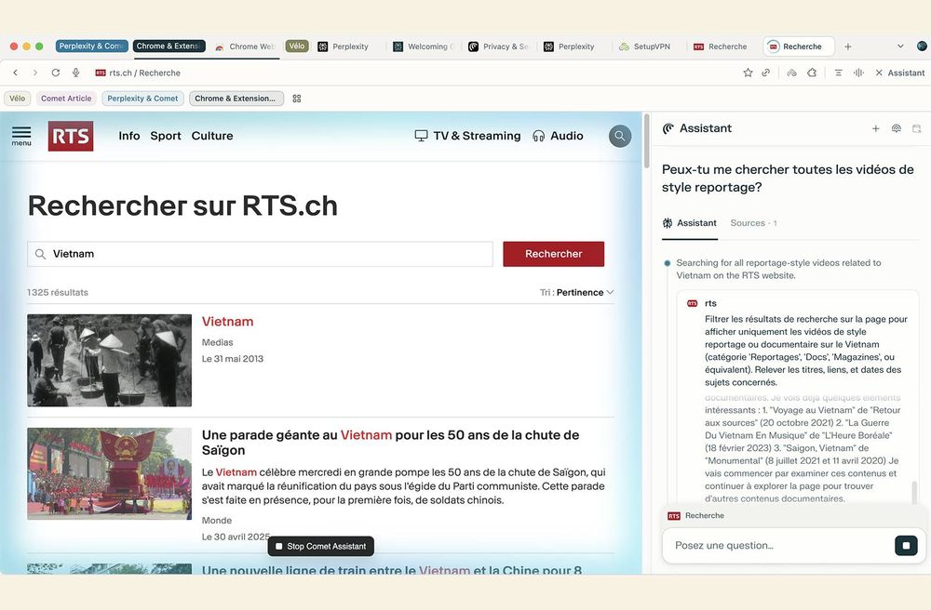Screen dimensions: 931x610
Task: Expand the tab list chevron
Action: click(x=900, y=46)
